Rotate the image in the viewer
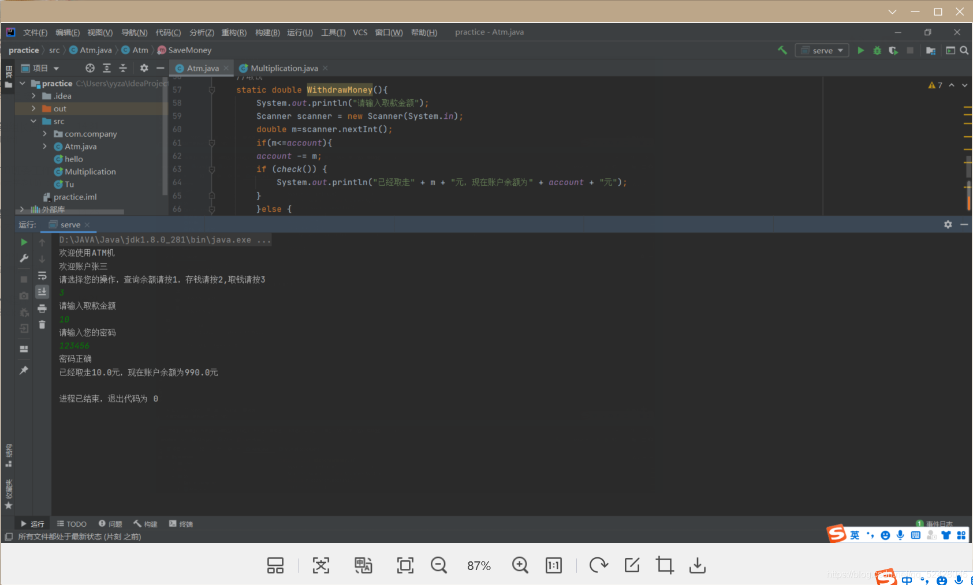Viewport: 973px width, 585px height. [x=598, y=565]
